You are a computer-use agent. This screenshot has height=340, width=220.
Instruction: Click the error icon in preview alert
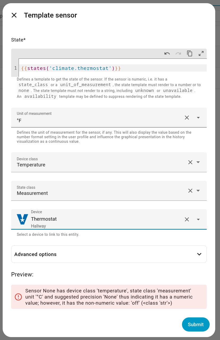click(x=18, y=297)
